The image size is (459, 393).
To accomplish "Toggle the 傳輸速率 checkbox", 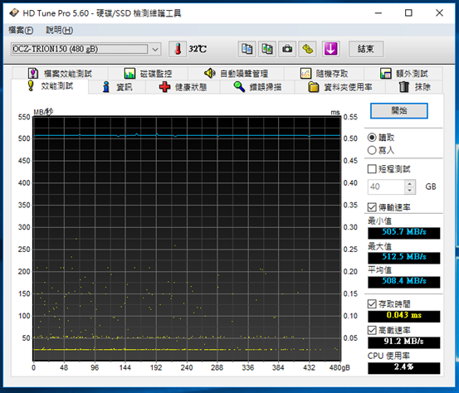I will [x=372, y=207].
